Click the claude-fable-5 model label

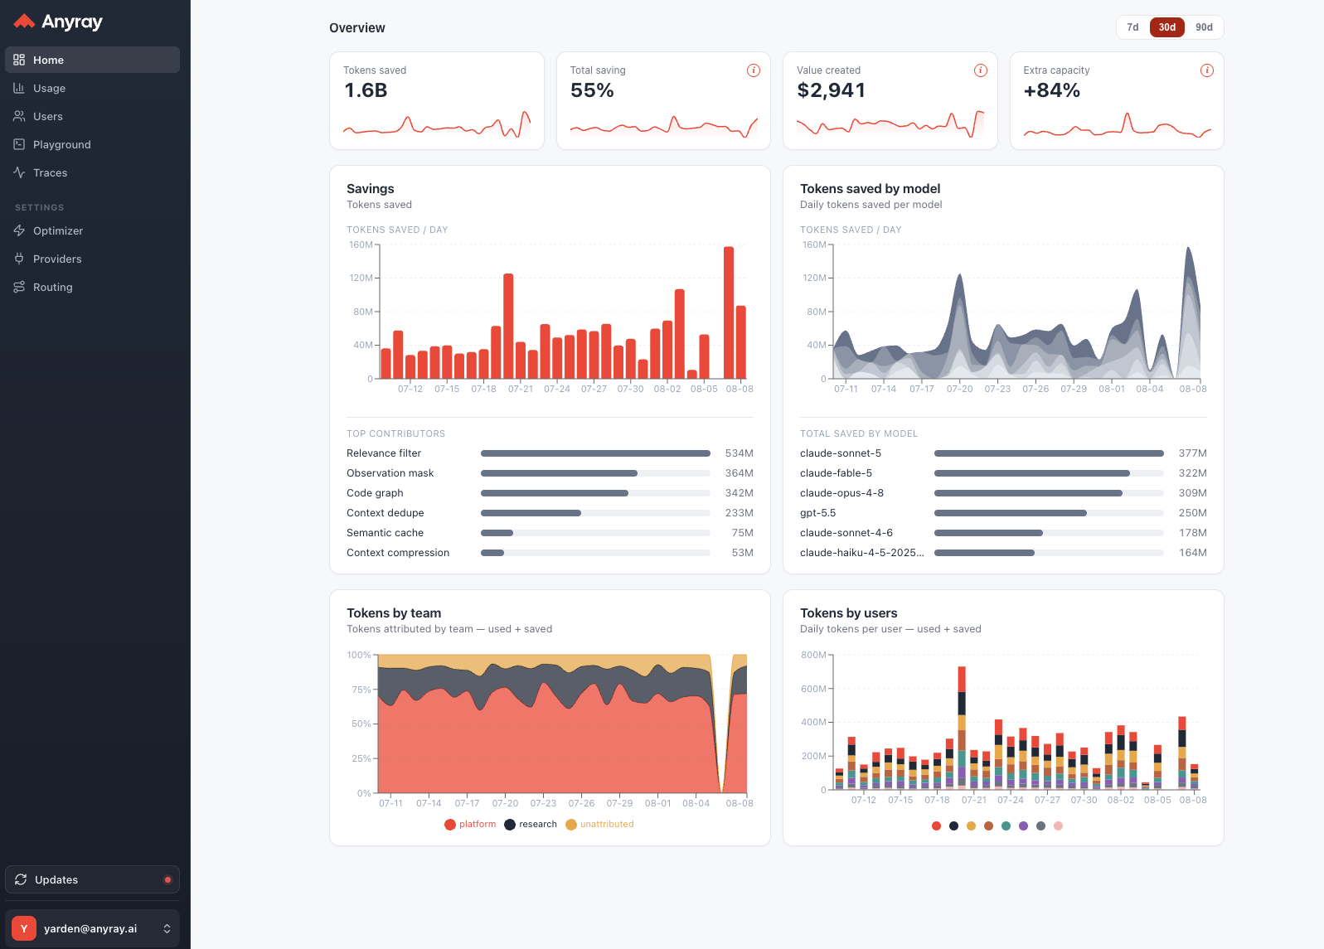click(x=836, y=473)
